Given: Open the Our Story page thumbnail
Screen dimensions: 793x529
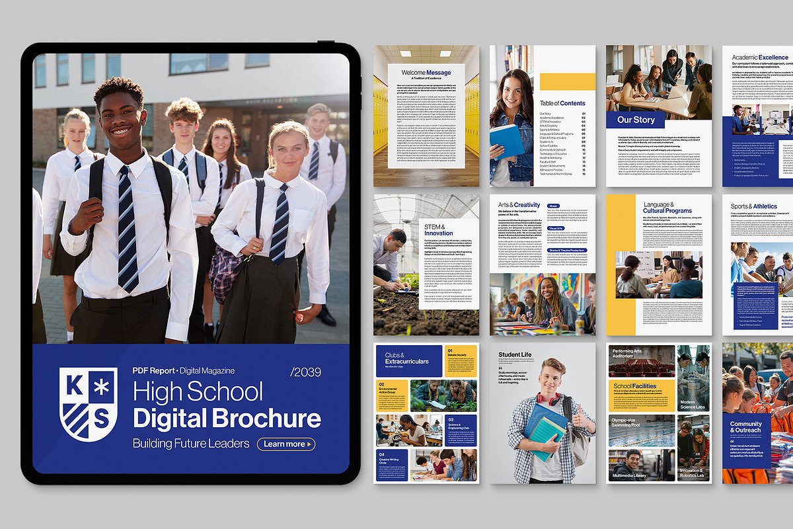Looking at the screenshot, I should click(x=659, y=116).
